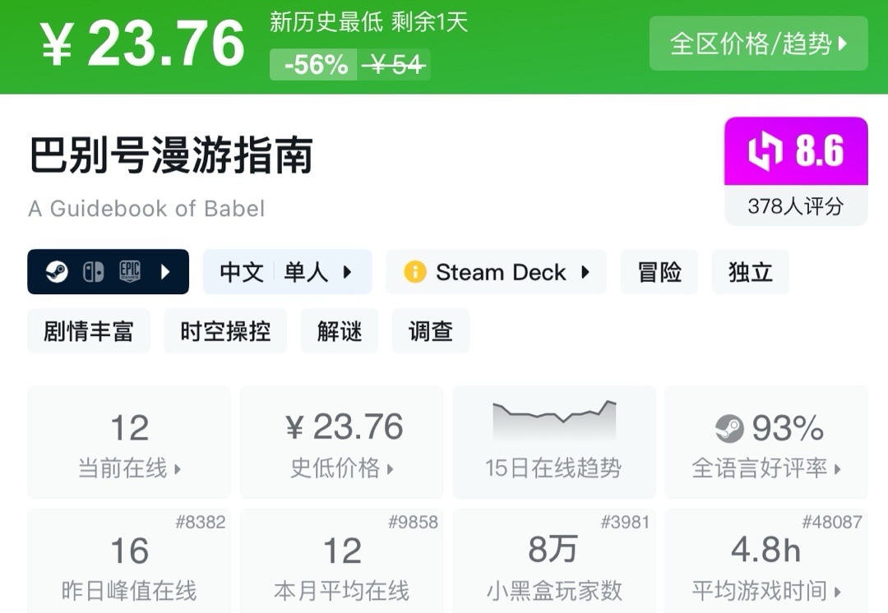View 当前在线 player count details
888x613 pixels.
(129, 444)
